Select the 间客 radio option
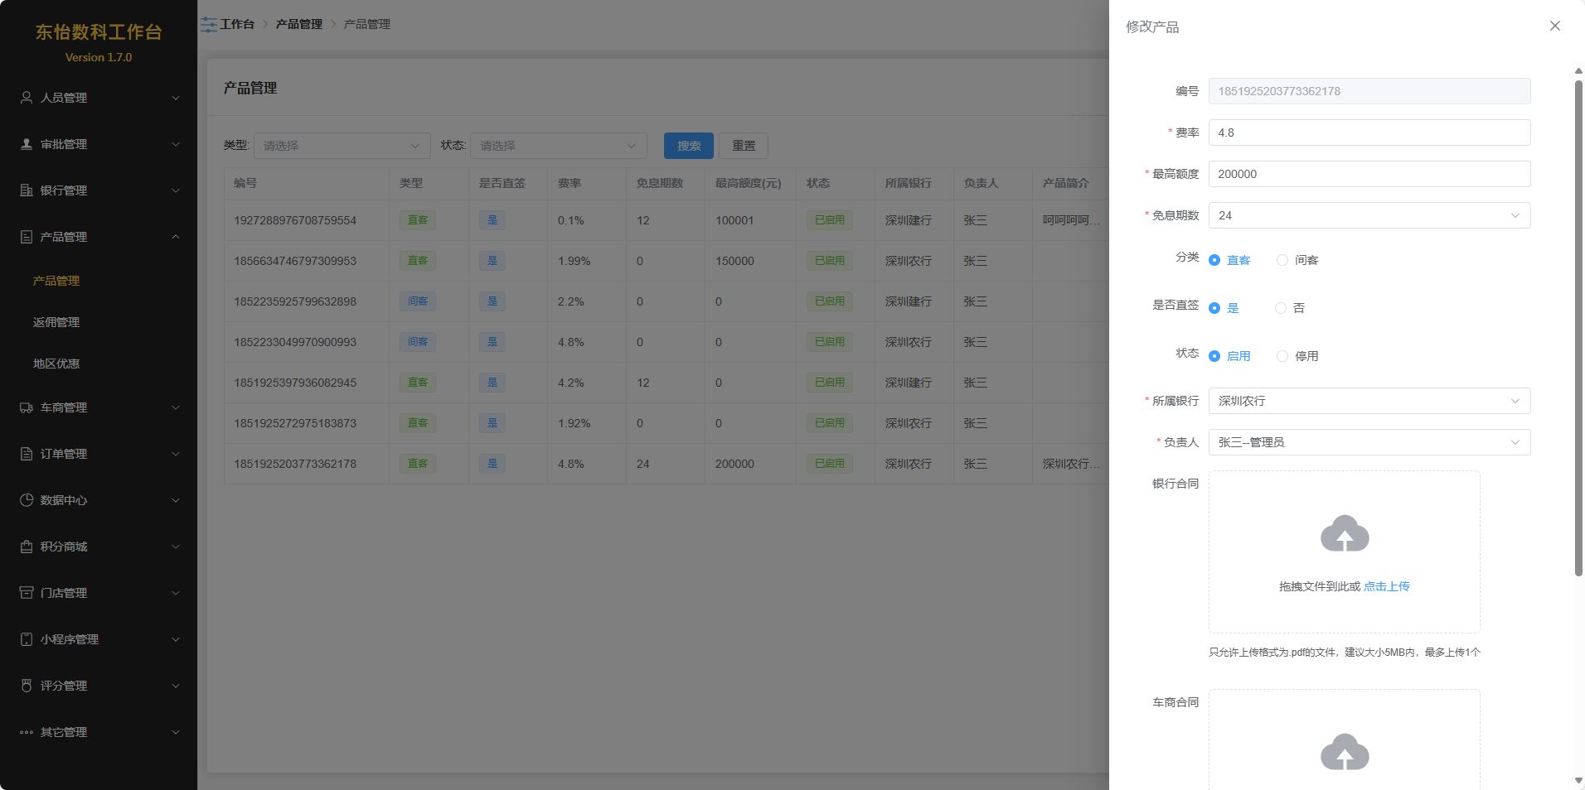 click(x=1282, y=260)
